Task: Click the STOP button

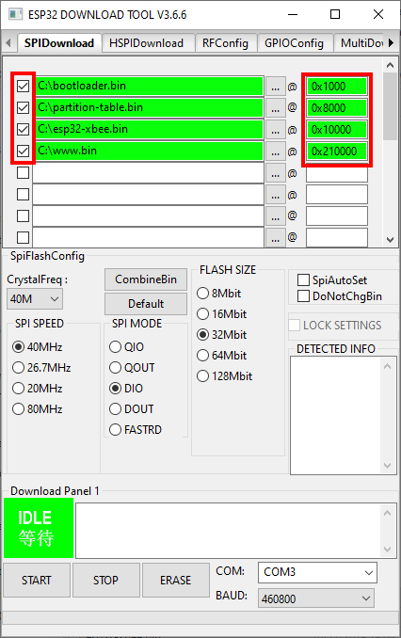Action: (x=105, y=581)
